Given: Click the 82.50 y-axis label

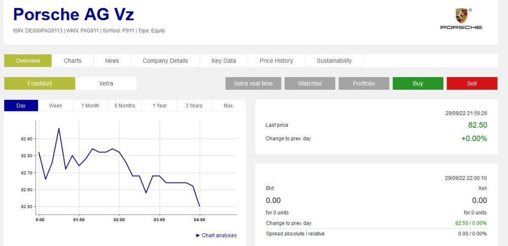Looking at the screenshot, I should 26,207.
